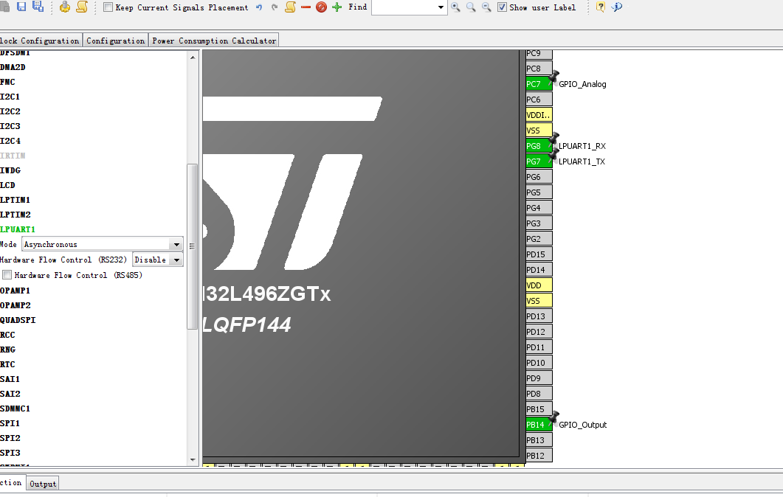This screenshot has width=783, height=497.
Task: Click gray pin PG6 on the chip
Action: pos(539,177)
